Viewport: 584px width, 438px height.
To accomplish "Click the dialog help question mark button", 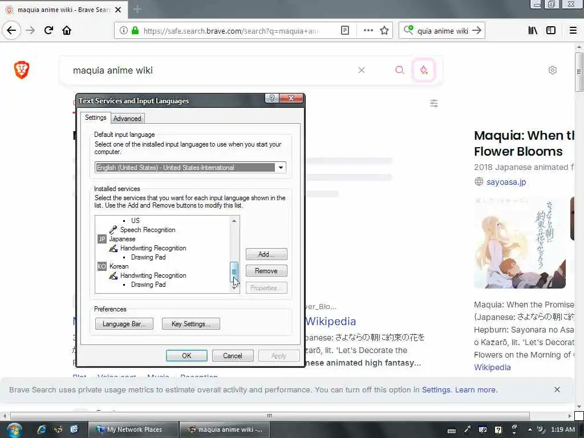I will 272,98.
